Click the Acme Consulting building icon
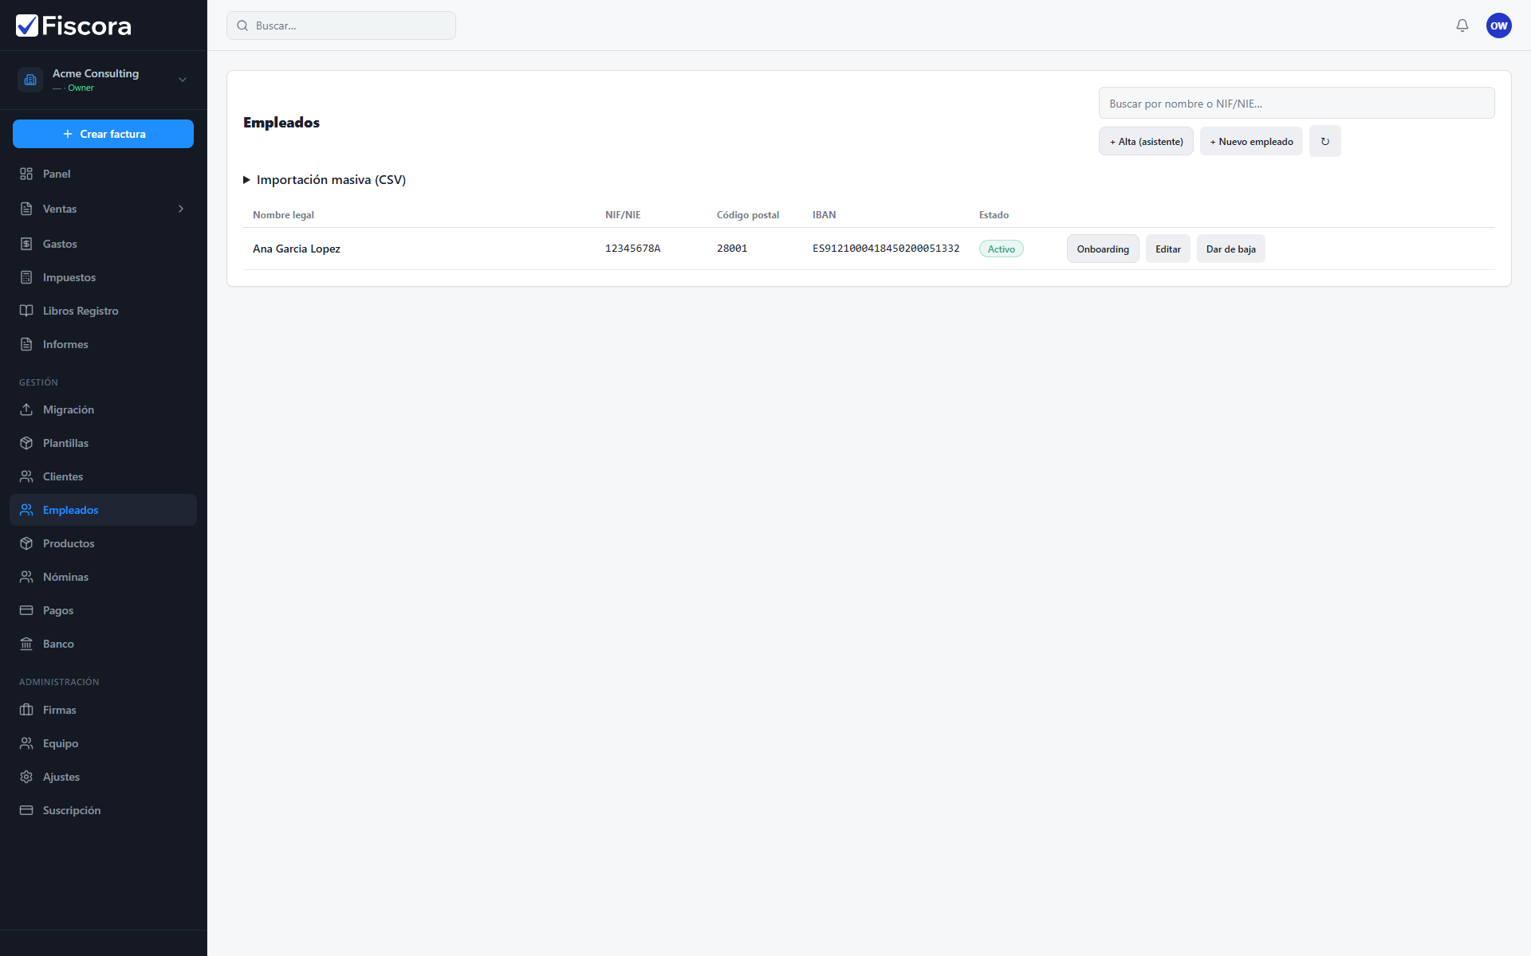This screenshot has height=956, width=1531. tap(30, 80)
